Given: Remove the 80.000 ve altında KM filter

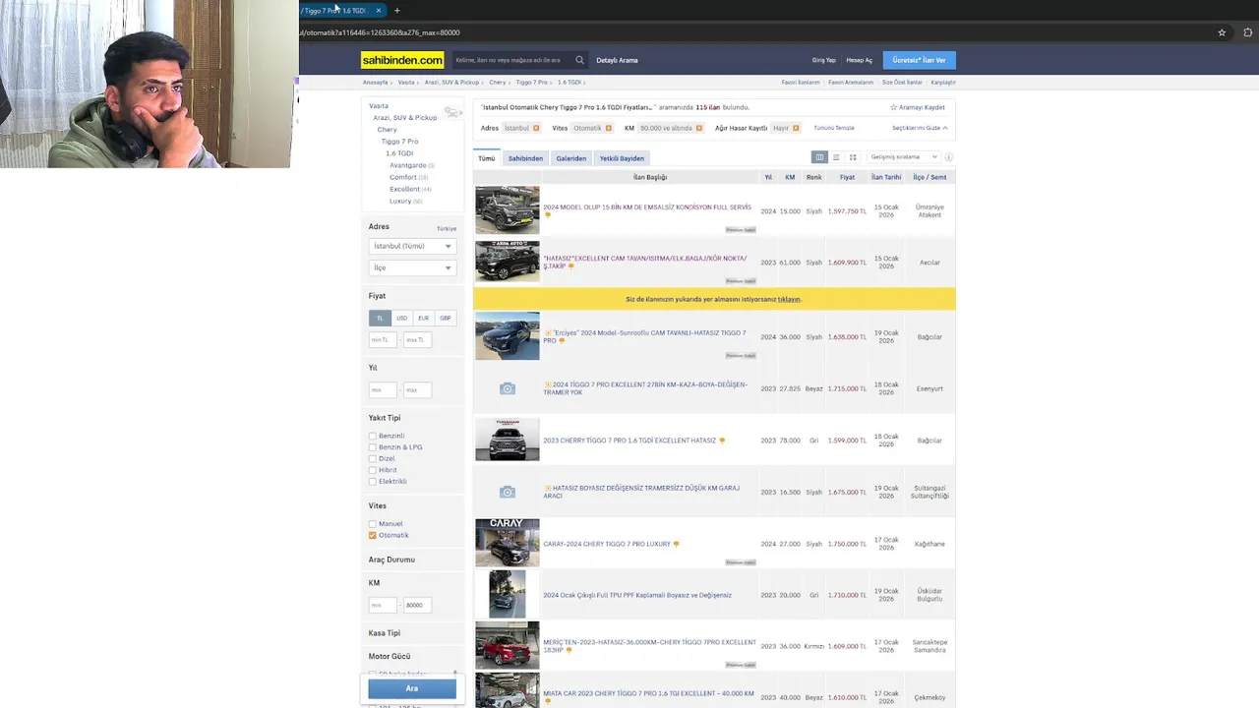Looking at the screenshot, I should tap(699, 128).
